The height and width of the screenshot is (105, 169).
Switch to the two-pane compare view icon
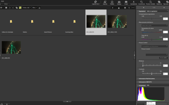[6, 8]
